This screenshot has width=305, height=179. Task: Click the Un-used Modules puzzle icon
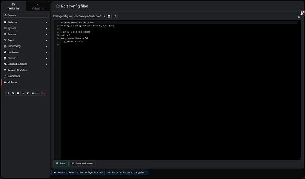(5, 64)
